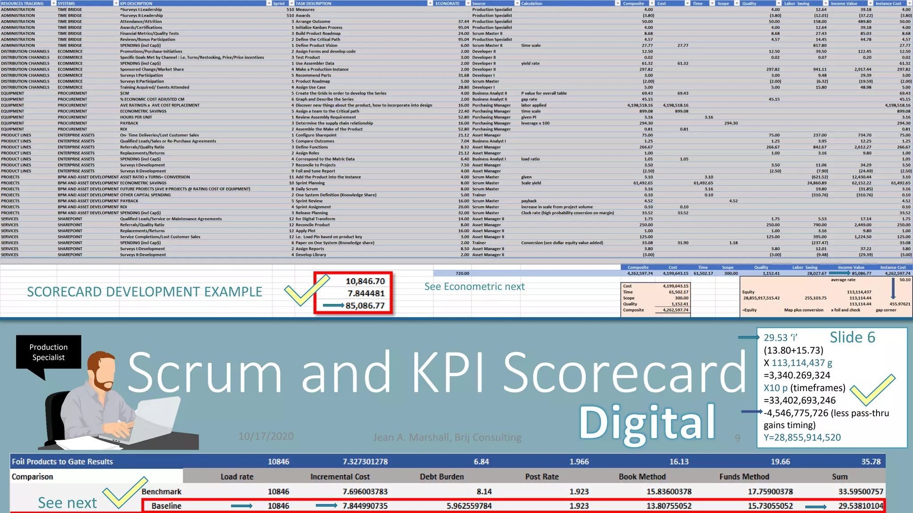Click the 'Incremental Cost' column heading
This screenshot has width=913, height=513.
[x=340, y=477]
